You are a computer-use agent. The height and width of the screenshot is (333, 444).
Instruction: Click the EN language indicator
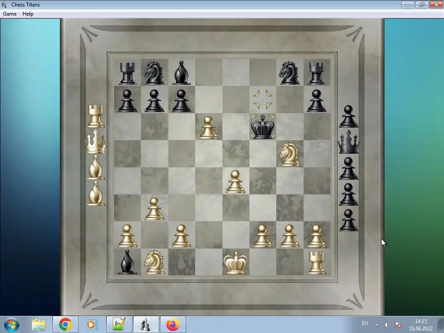pyautogui.click(x=365, y=323)
